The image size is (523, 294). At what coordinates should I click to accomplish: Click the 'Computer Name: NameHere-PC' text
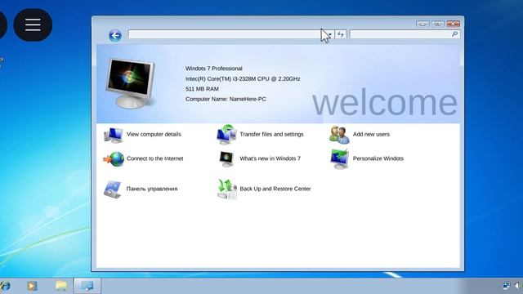(x=226, y=100)
